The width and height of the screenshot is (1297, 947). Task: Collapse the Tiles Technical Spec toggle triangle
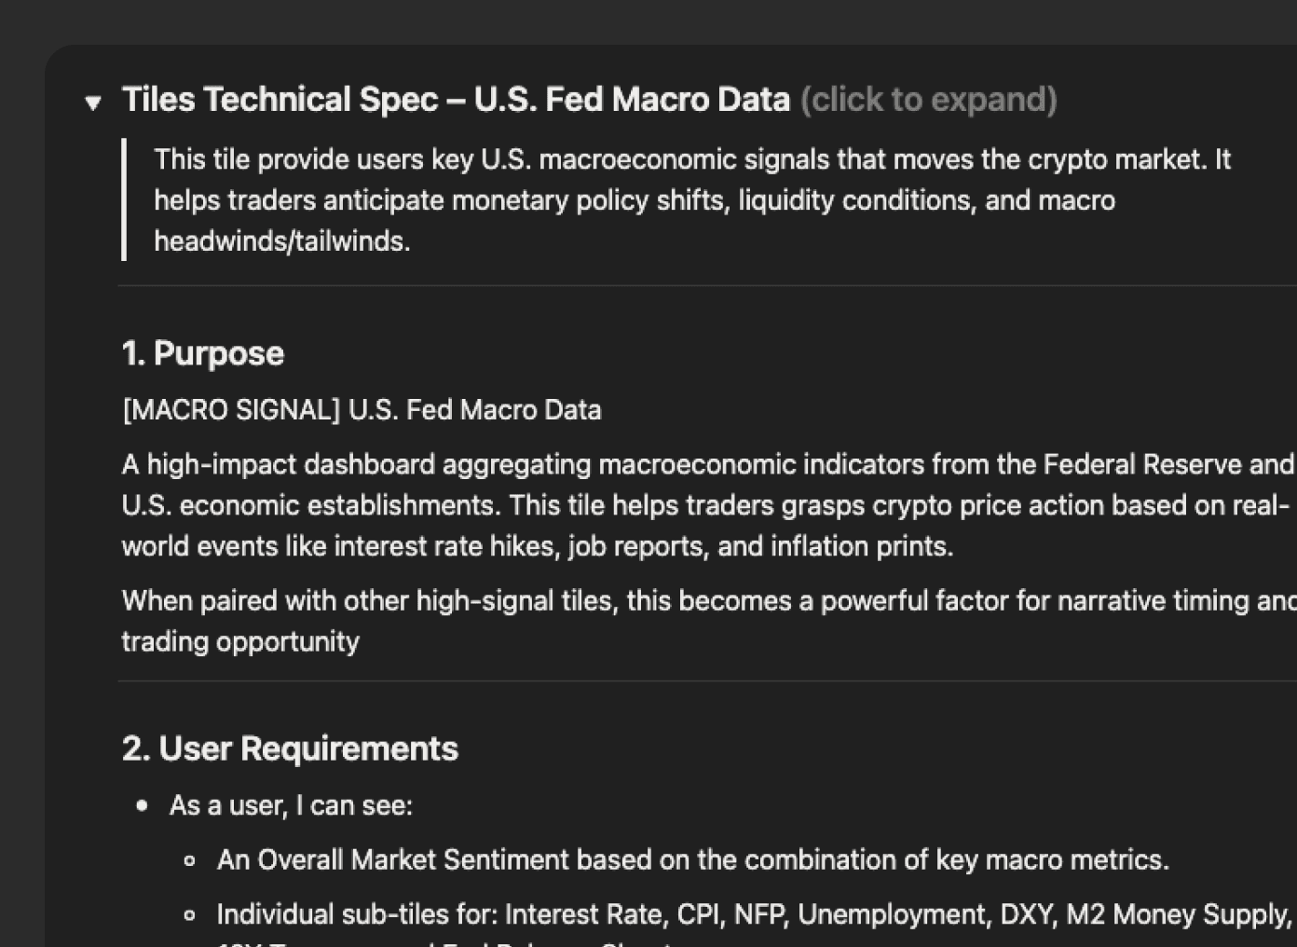tap(92, 103)
